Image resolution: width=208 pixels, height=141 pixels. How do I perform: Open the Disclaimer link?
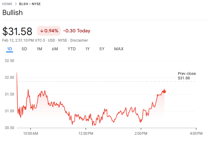(x=79, y=40)
